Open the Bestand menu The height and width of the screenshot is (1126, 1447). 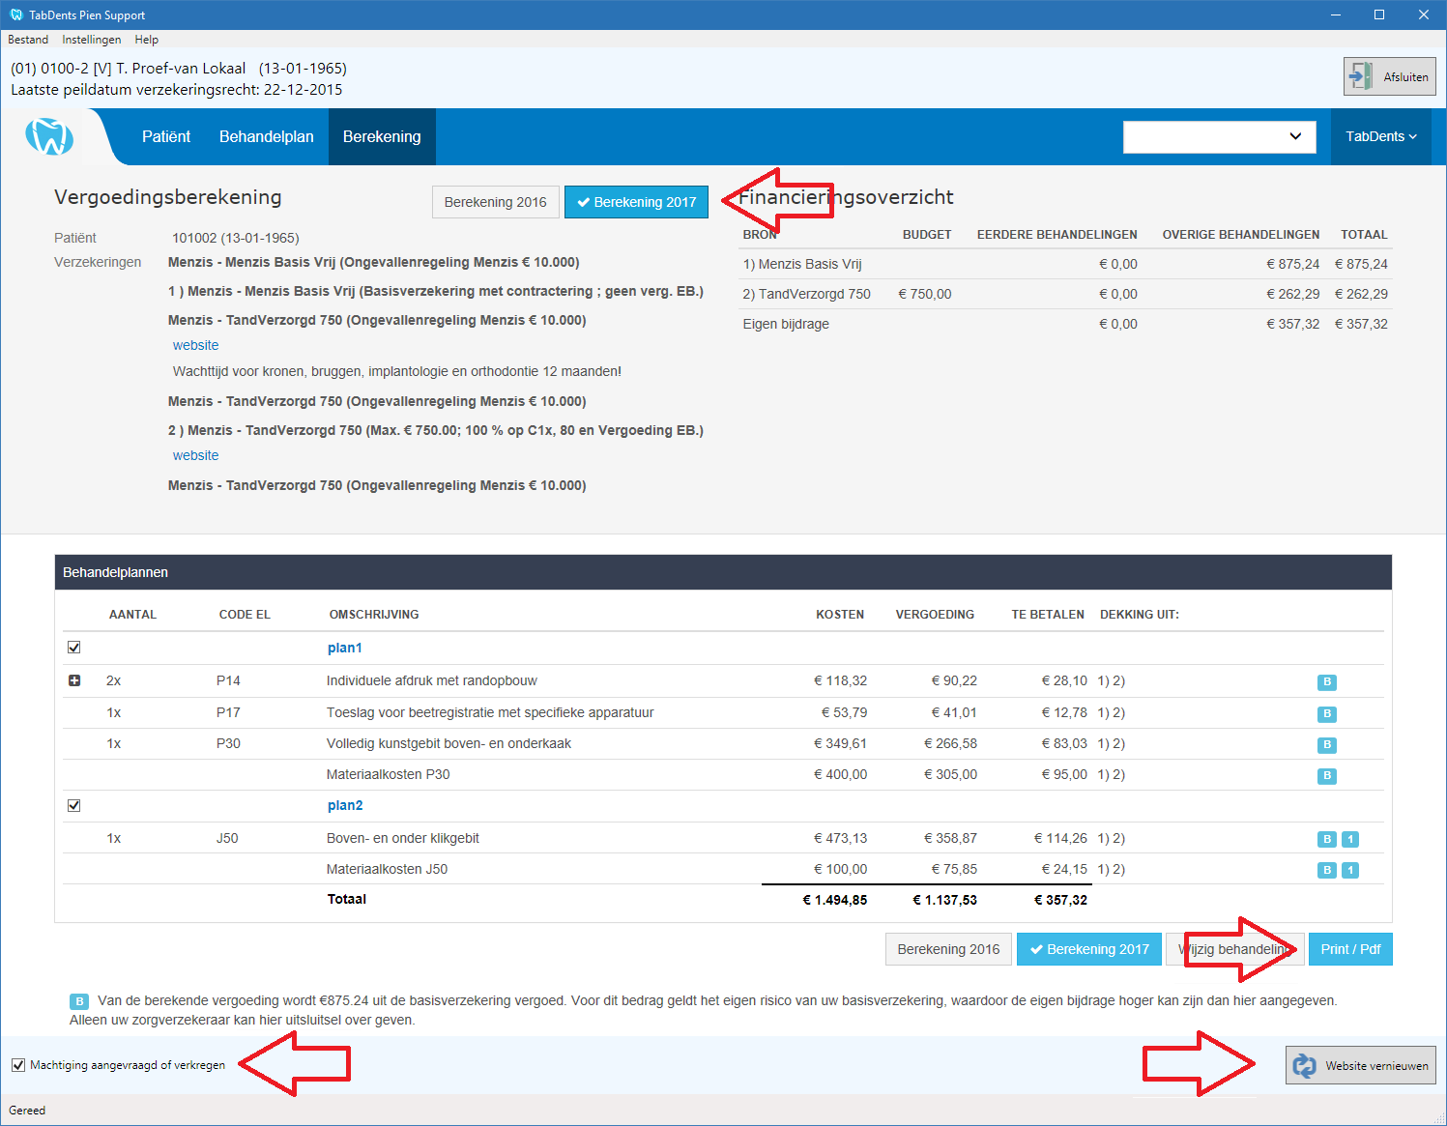point(28,40)
